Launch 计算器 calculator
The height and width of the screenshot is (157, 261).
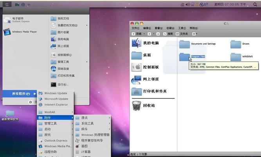[x=93, y=152]
